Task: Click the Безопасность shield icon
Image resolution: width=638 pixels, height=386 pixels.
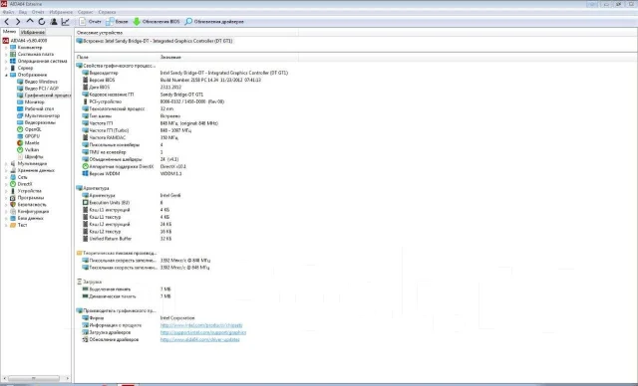Action: [13, 205]
